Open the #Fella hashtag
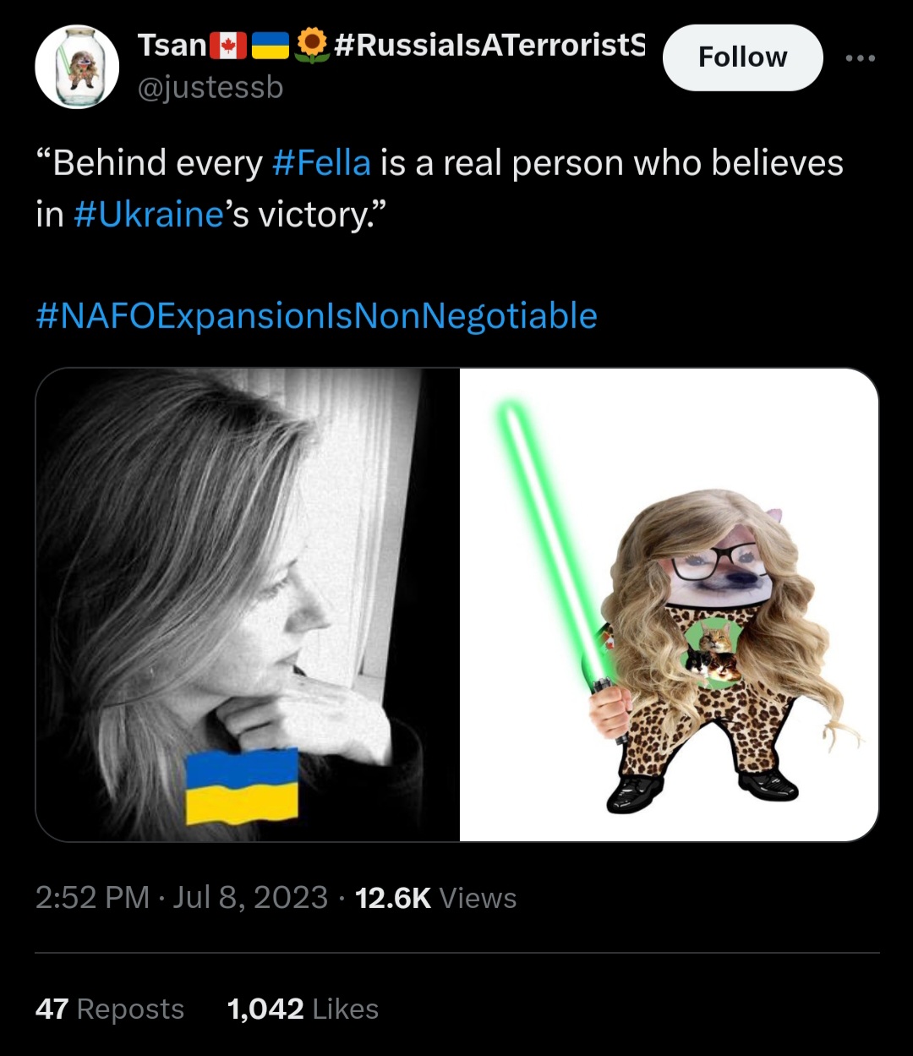 tap(321, 162)
